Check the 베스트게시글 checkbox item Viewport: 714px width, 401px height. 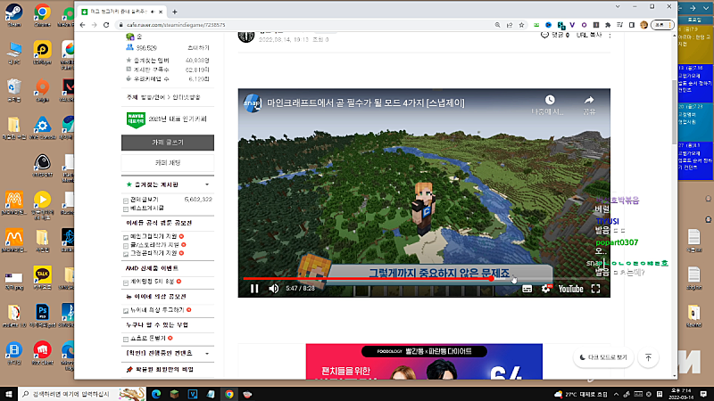(x=126, y=209)
